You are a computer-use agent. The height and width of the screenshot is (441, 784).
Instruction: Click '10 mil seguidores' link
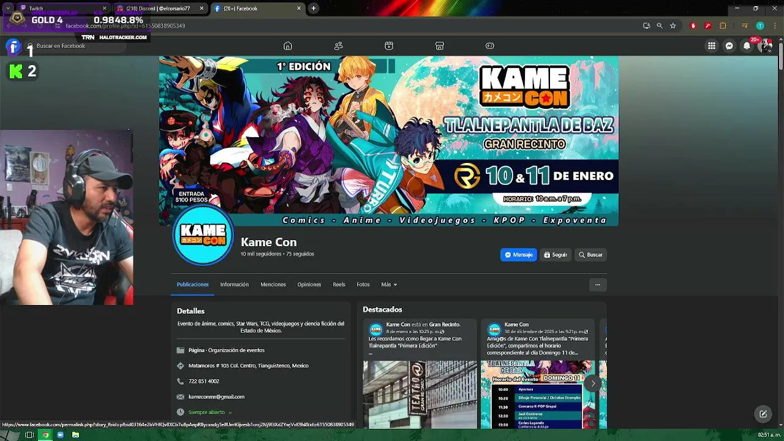261,254
